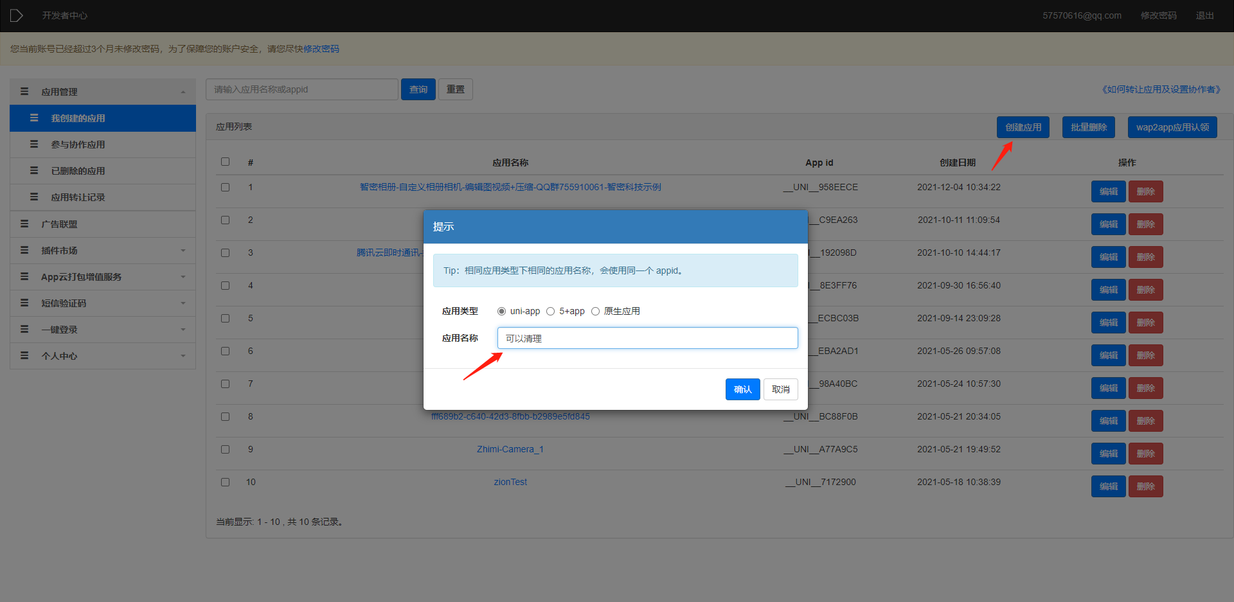Check the checkbox for zionTest row

click(225, 482)
